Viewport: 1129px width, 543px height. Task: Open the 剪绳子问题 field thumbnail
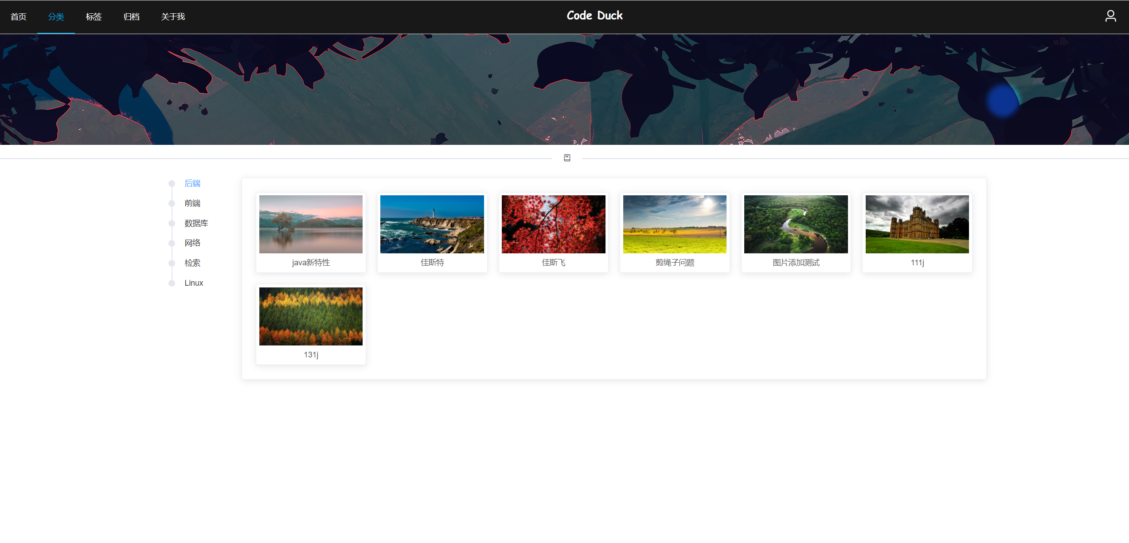pos(675,224)
